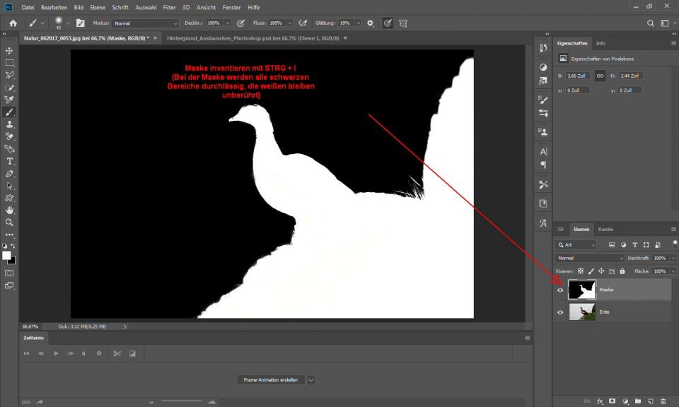
Task: Toggle visibility of the Ente layer
Action: (560, 312)
